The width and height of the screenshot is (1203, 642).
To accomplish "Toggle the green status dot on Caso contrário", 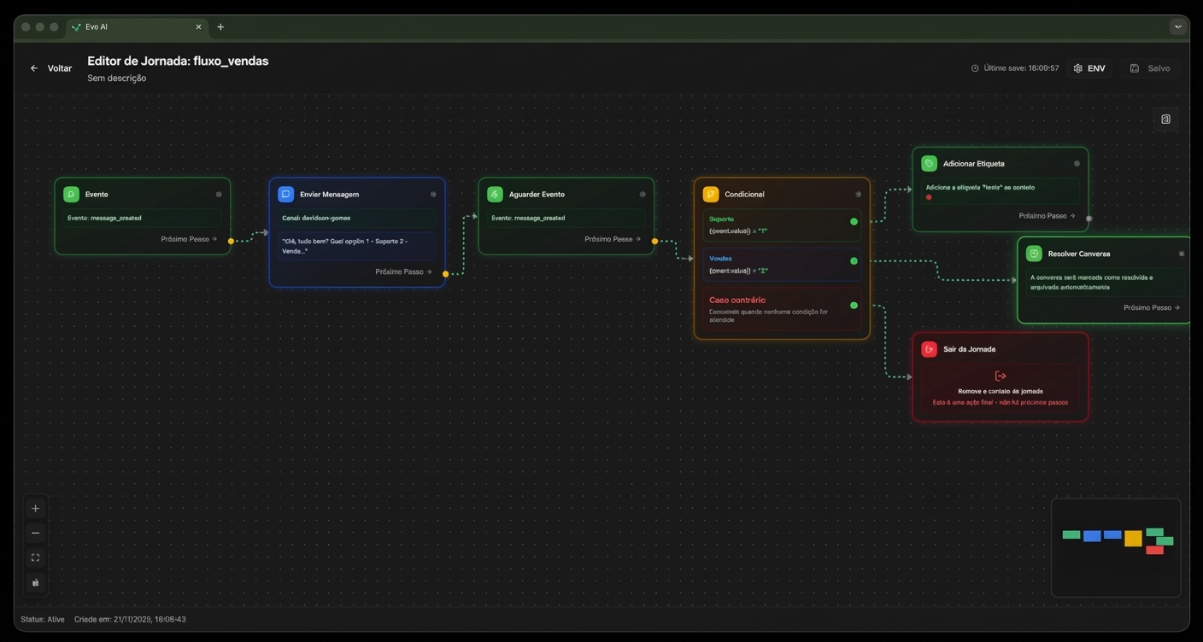I will coord(853,306).
